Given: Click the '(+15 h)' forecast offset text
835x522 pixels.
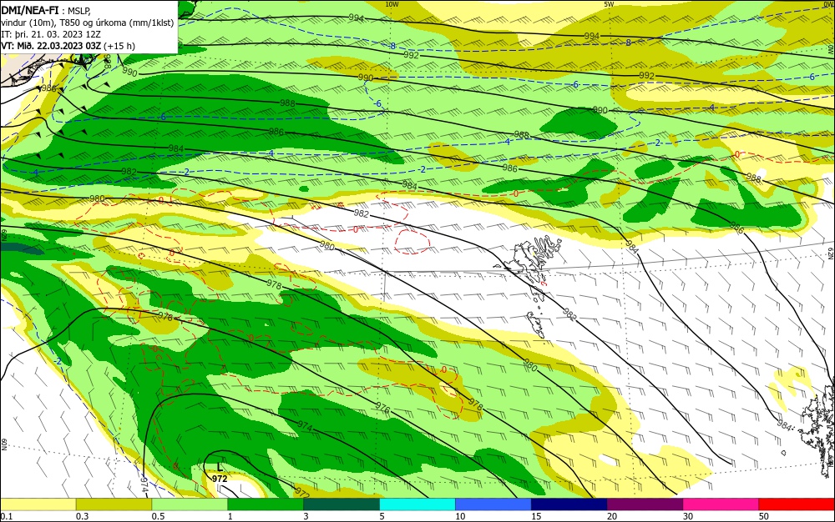Looking at the screenshot, I should pyautogui.click(x=119, y=46).
